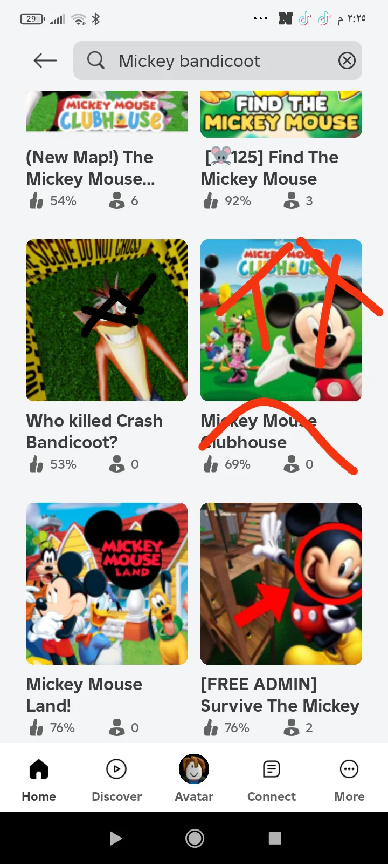
Task: Click the "(New Map!) The Mickey Mouse..." title
Action: [x=91, y=168]
